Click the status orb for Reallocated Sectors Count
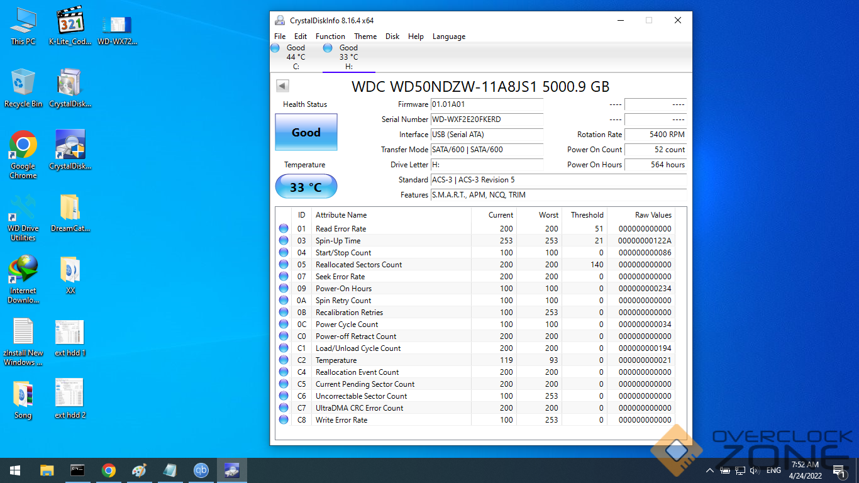This screenshot has height=483, width=859. [284, 265]
